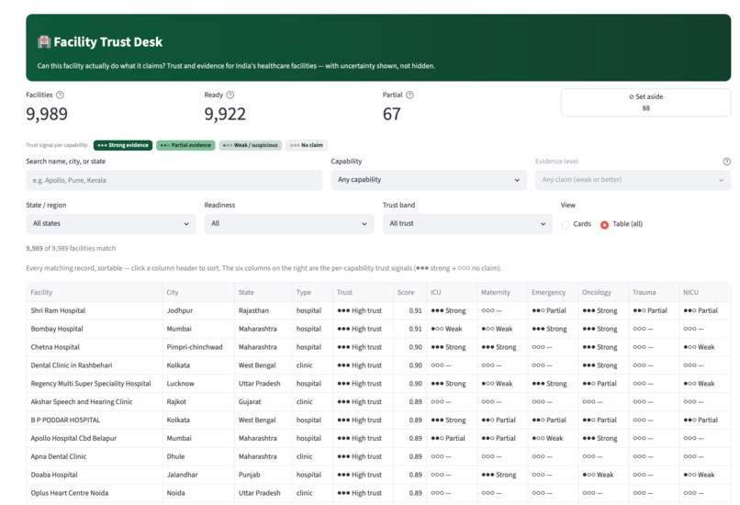Open the Evidence level dropdown
The width and height of the screenshot is (740, 505).
tap(633, 180)
